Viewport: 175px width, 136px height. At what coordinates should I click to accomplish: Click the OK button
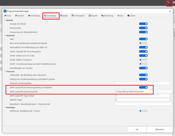pyautogui.click(x=137, y=129)
